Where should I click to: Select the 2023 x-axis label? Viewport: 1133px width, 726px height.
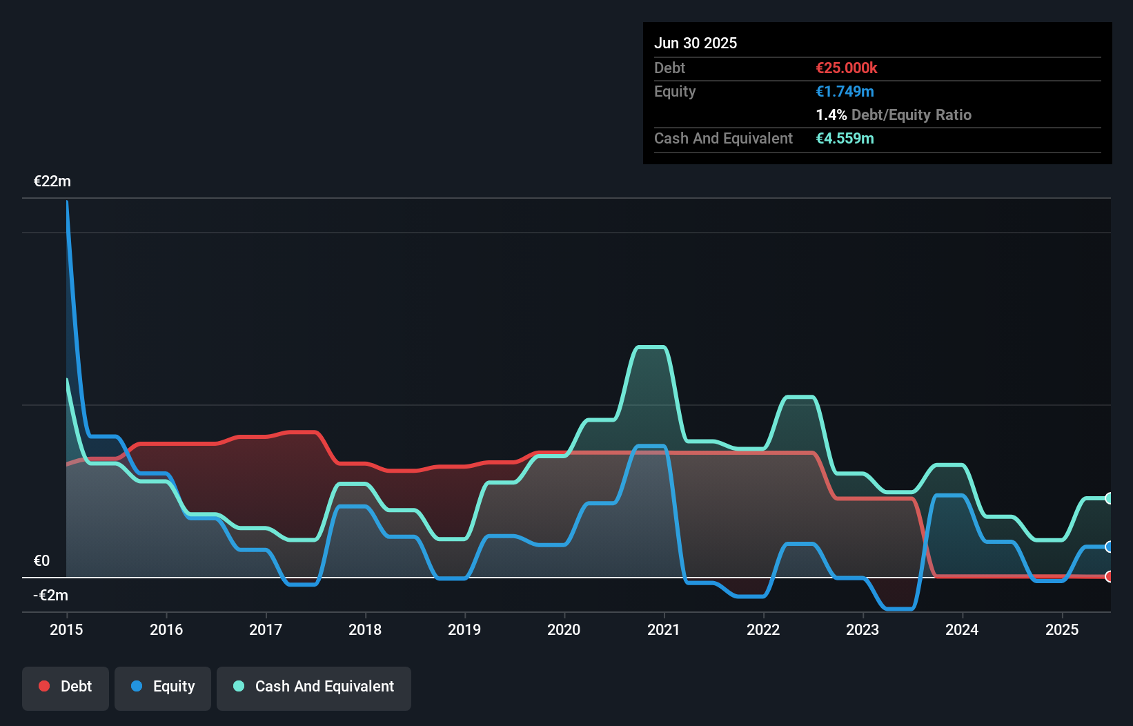pyautogui.click(x=863, y=629)
